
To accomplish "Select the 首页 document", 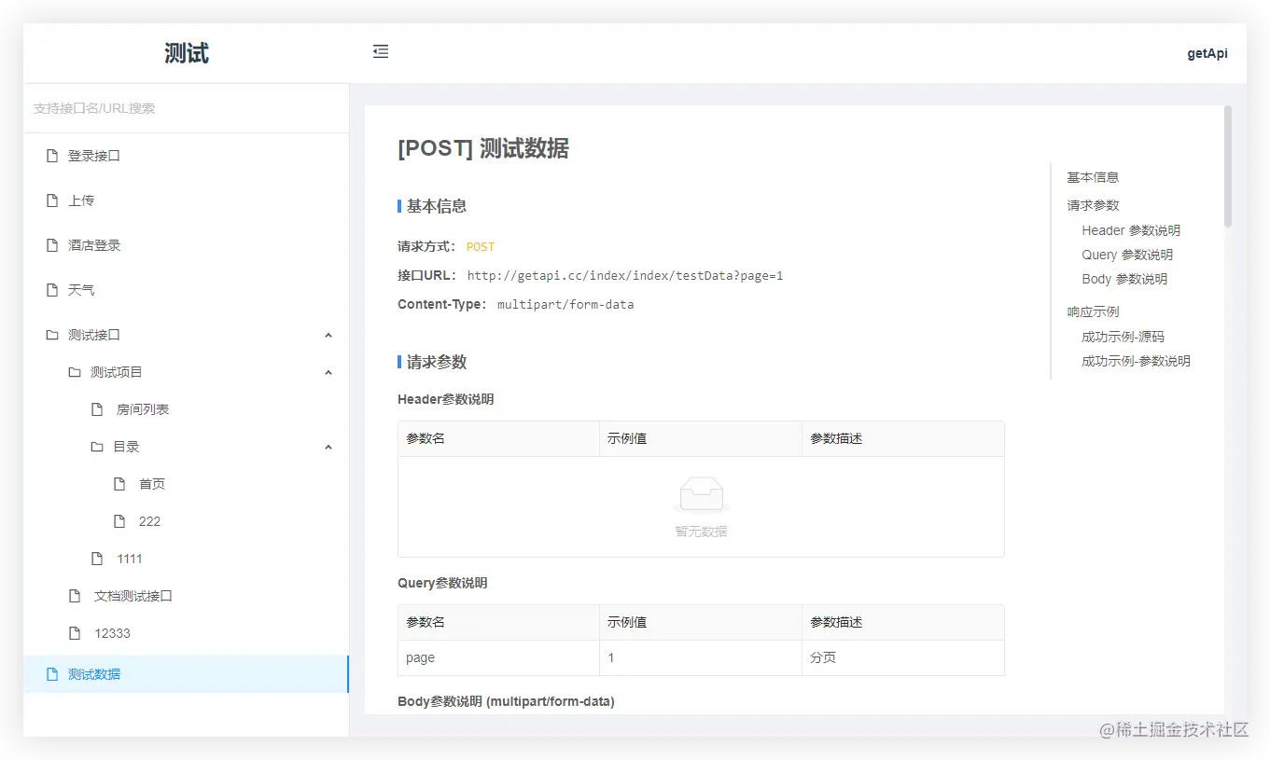I will 186,484.
